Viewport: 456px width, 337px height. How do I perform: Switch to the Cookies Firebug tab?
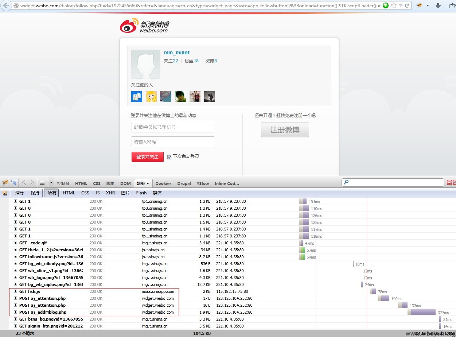pyautogui.click(x=163, y=183)
